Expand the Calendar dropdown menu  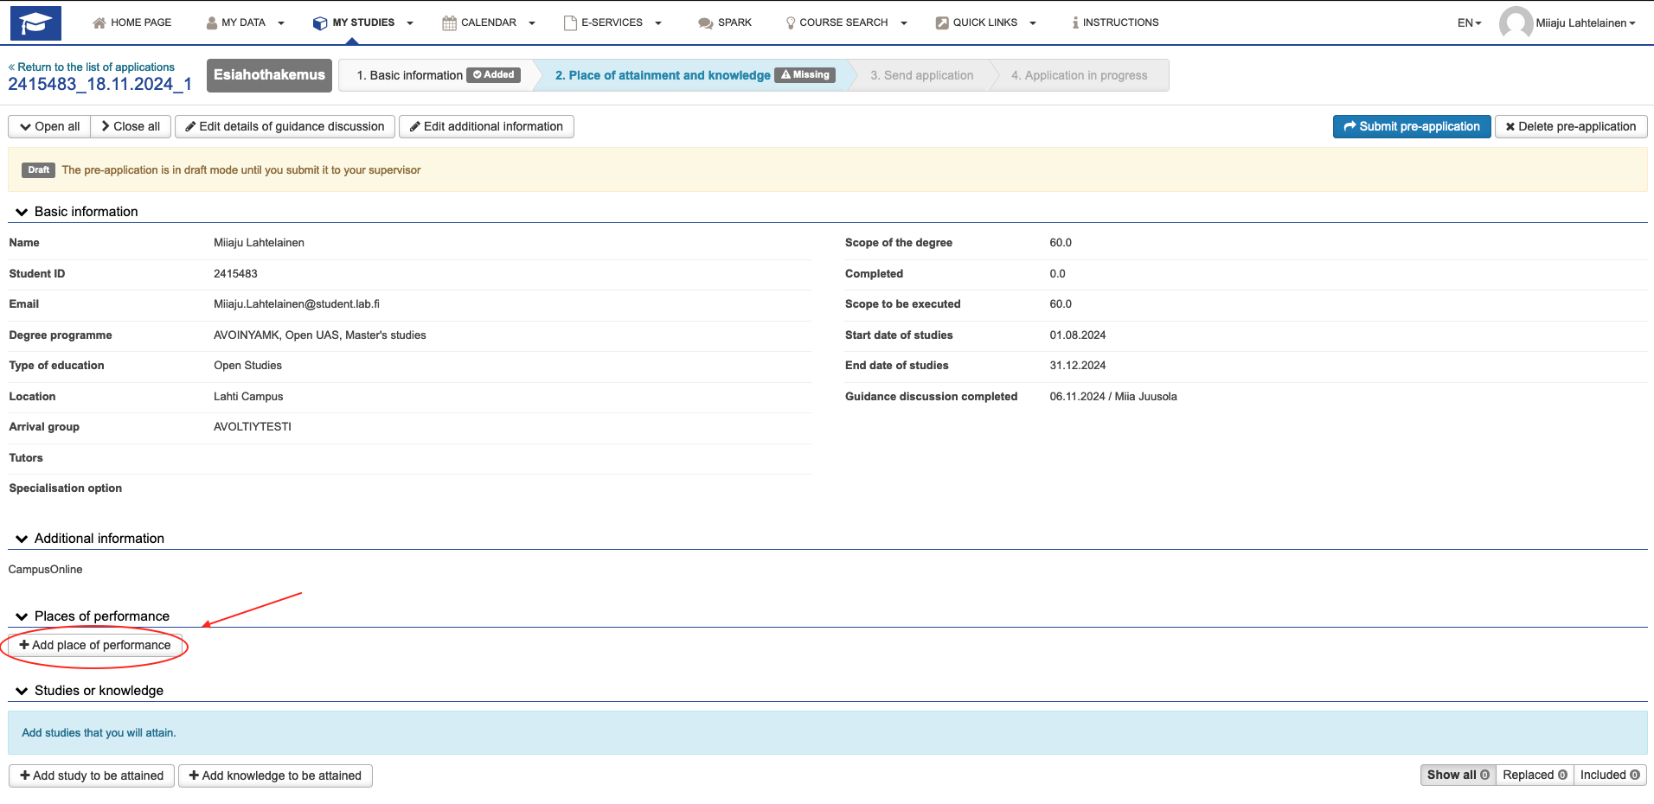pyautogui.click(x=489, y=22)
